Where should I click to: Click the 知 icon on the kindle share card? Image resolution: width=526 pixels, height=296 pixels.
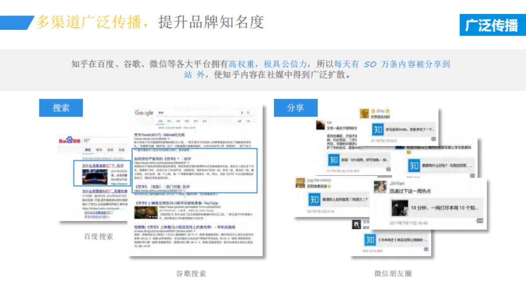click(377, 130)
